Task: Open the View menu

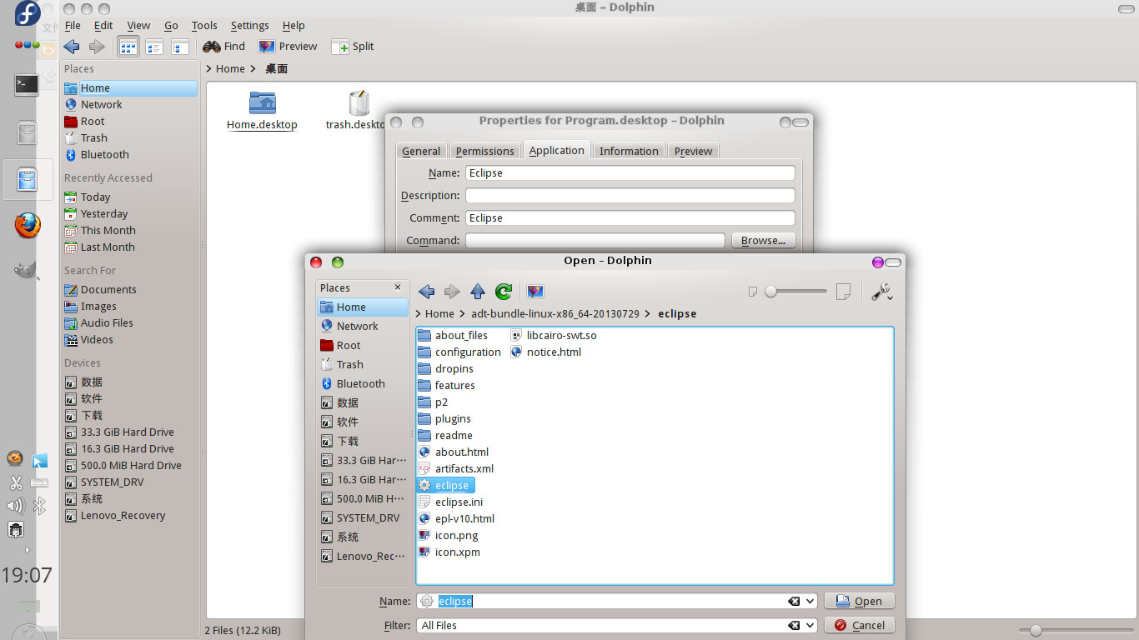Action: pyautogui.click(x=138, y=26)
